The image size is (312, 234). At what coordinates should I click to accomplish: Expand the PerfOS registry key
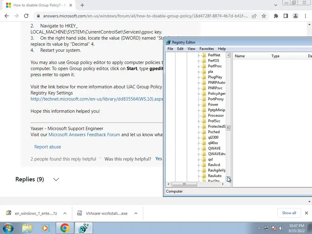point(199,61)
